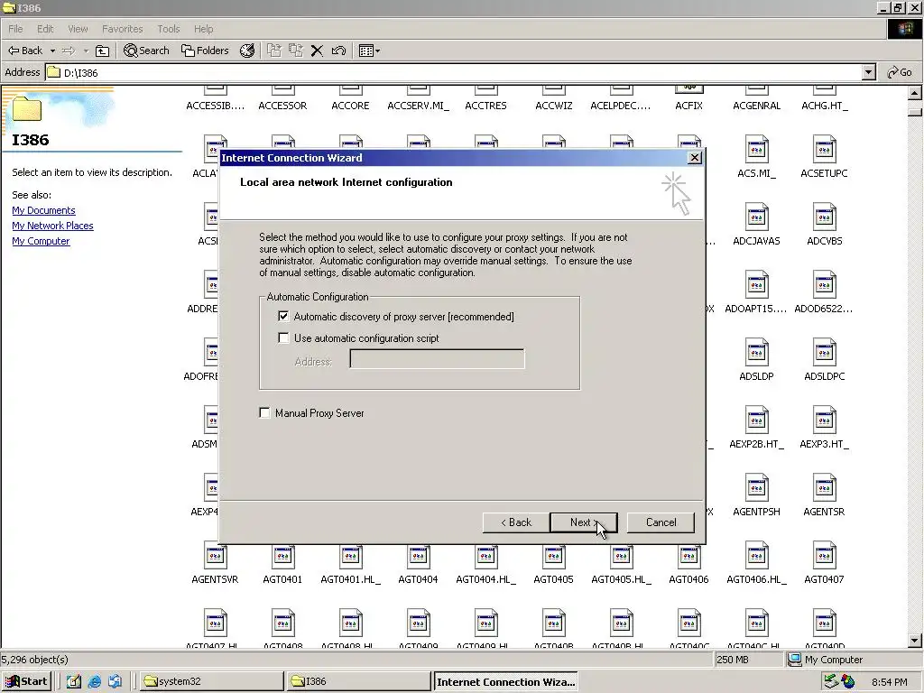924x693 pixels.
Task: Open the Help menu
Action: point(203,29)
